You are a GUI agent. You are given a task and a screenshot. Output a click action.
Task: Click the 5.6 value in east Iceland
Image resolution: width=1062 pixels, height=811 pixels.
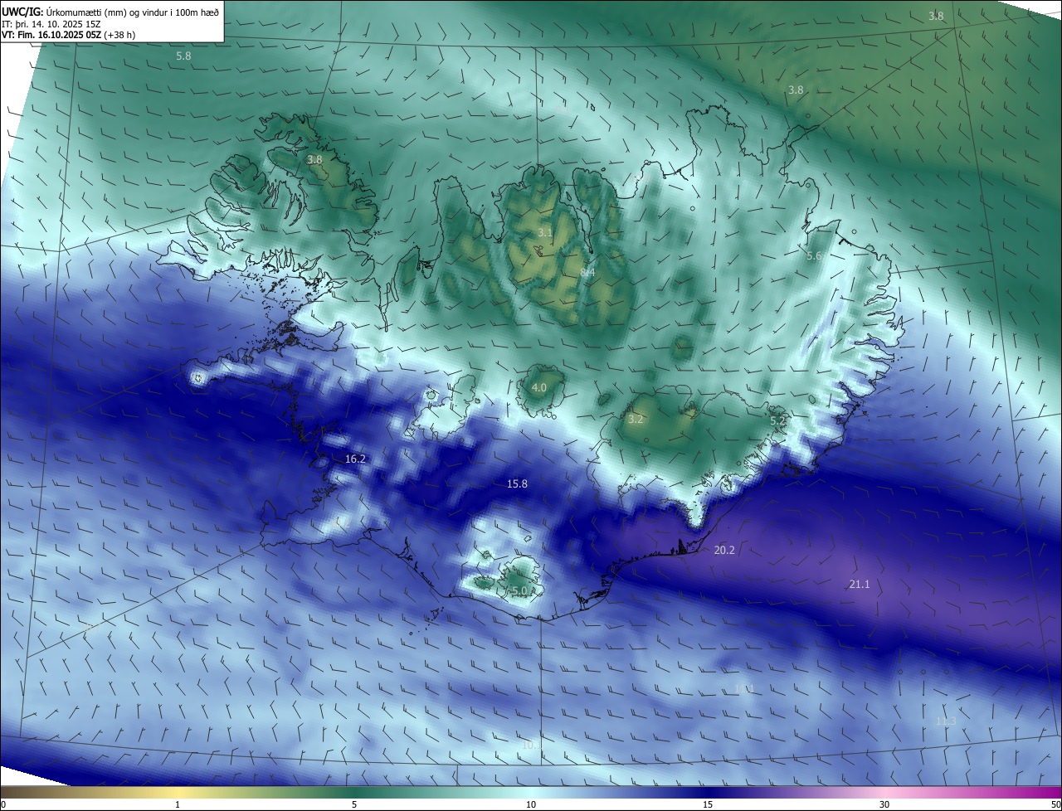pos(814,256)
